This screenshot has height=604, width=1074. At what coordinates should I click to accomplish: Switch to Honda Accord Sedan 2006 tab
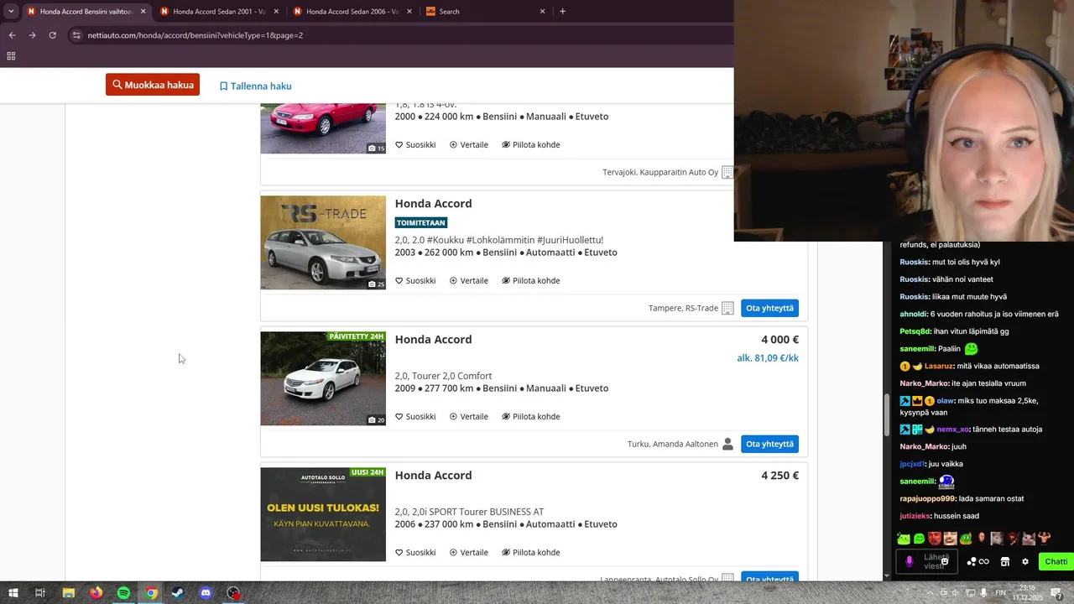point(352,12)
